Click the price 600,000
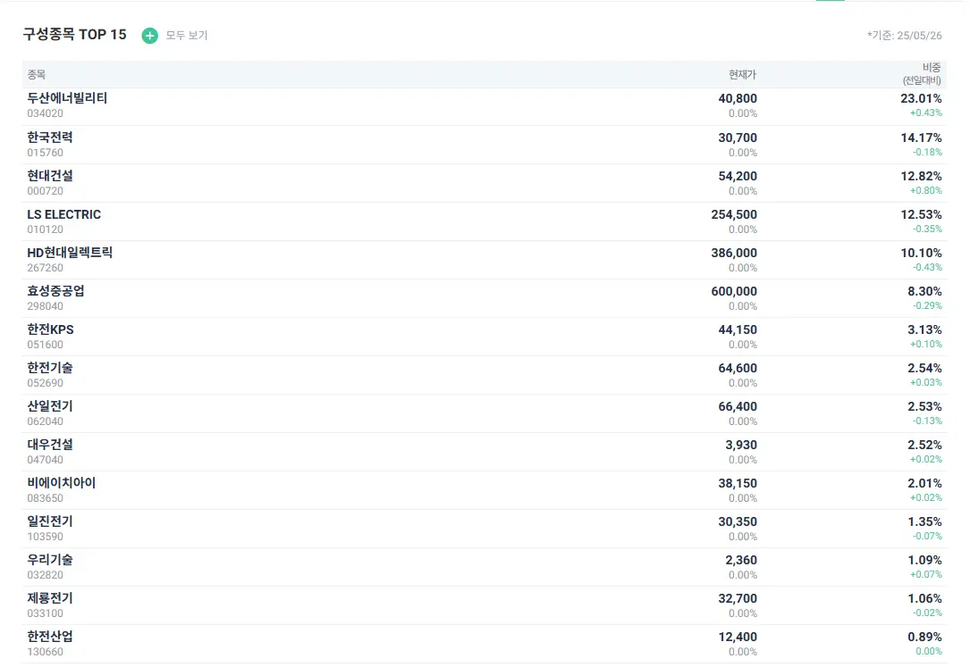Screen dimensions: 970x667 click(734, 291)
